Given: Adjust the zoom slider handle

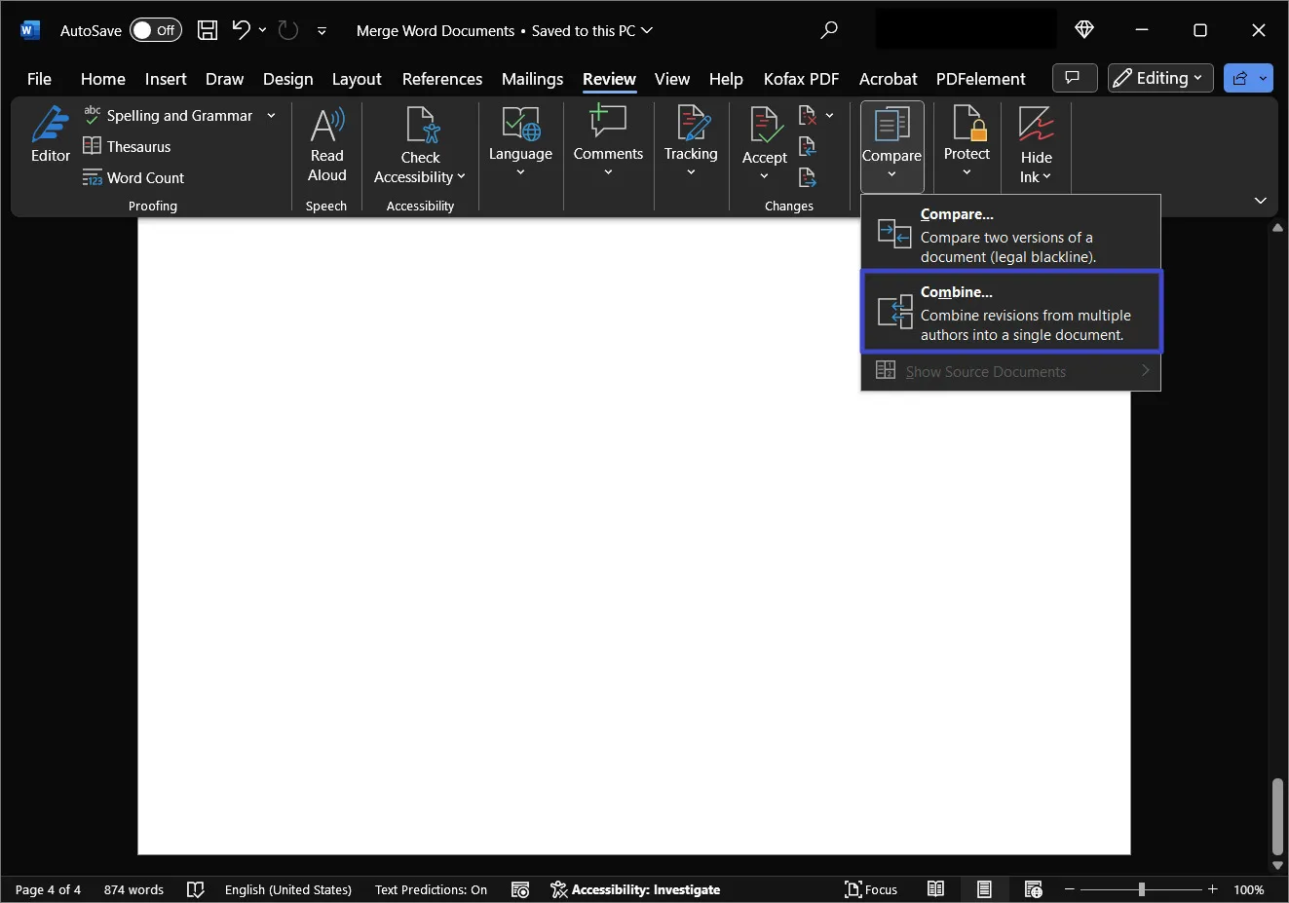Looking at the screenshot, I should [1141, 889].
